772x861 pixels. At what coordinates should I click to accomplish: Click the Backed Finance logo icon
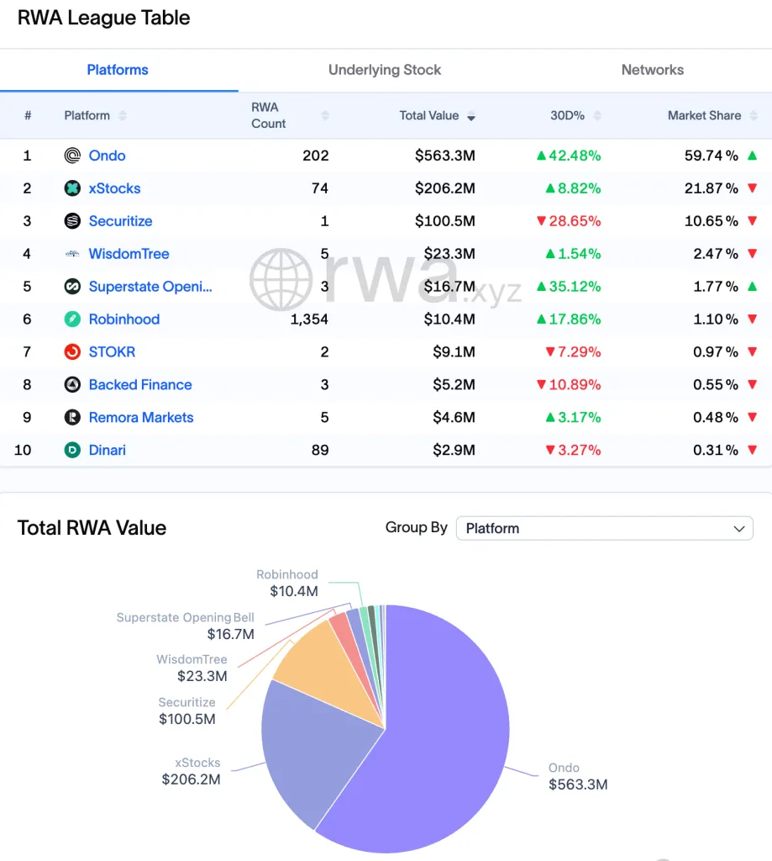pyautogui.click(x=73, y=385)
